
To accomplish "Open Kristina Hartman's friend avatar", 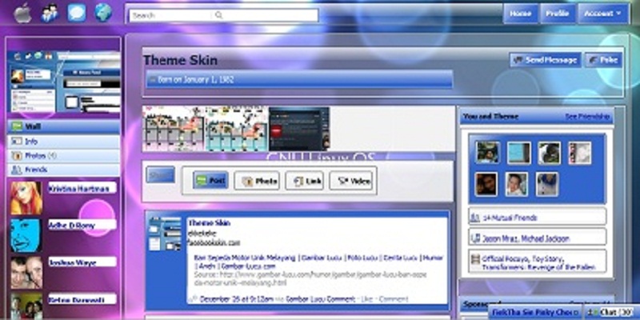I will 26,198.
